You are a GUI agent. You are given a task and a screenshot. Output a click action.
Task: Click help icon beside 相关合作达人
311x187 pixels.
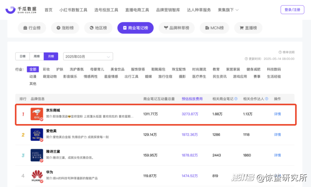(266, 99)
